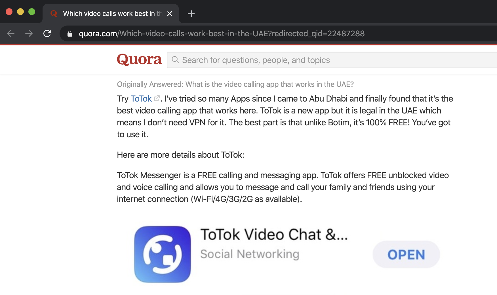Viewport: 497px width, 295px height.
Task: Click 'Here are more details about ToTok:' line
Action: coord(180,155)
